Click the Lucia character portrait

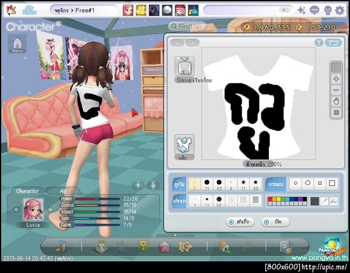pyautogui.click(x=33, y=210)
